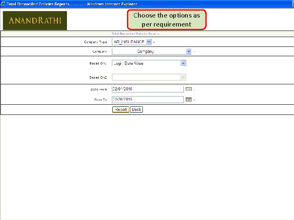
Task: Click the AnandRathi logo
Action: pyautogui.click(x=35, y=21)
